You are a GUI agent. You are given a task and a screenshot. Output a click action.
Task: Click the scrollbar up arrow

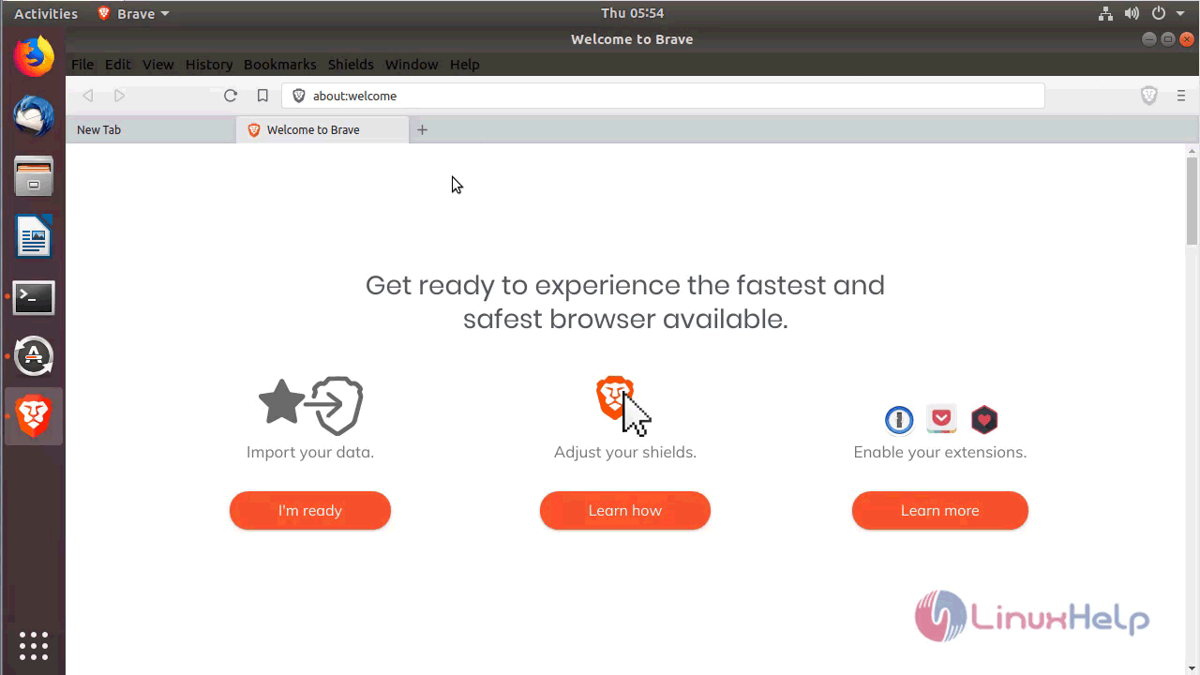pos(1192,150)
